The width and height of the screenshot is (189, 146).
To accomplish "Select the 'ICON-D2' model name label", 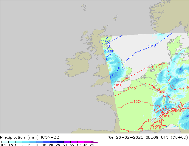I will click(50, 137).
